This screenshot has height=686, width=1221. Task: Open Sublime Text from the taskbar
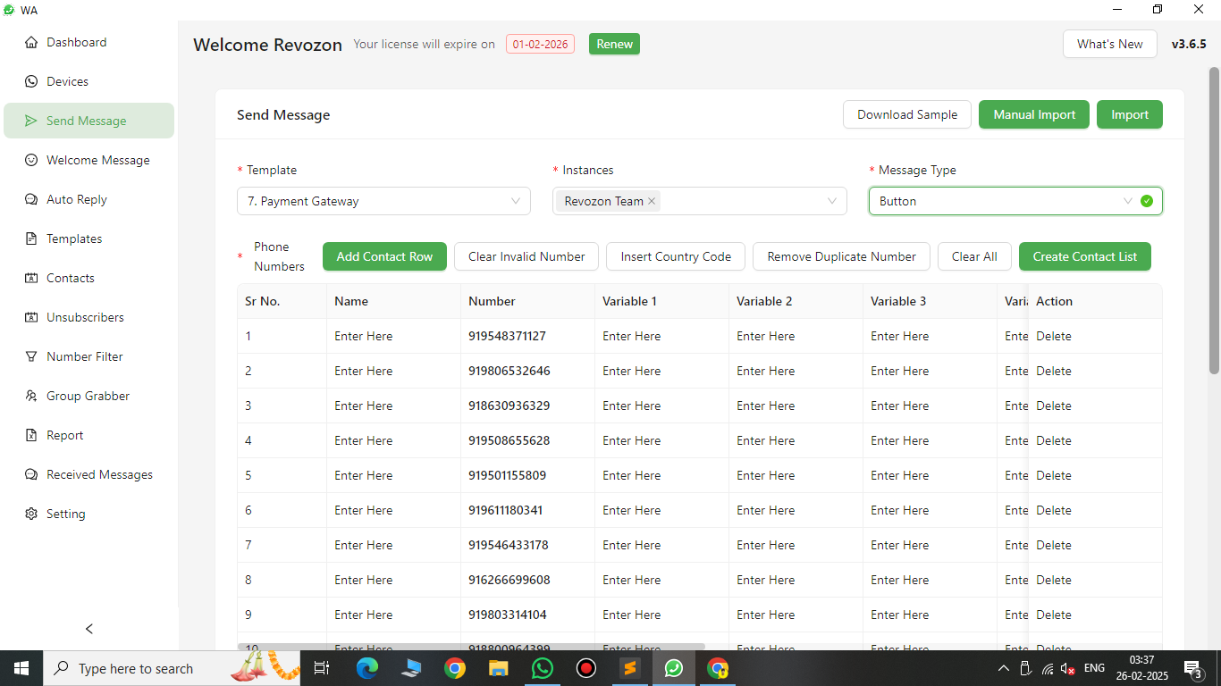coord(630,668)
